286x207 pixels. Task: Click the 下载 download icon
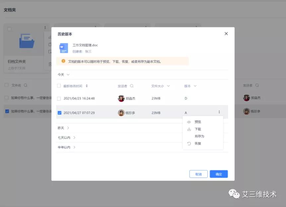pyautogui.click(x=189, y=129)
